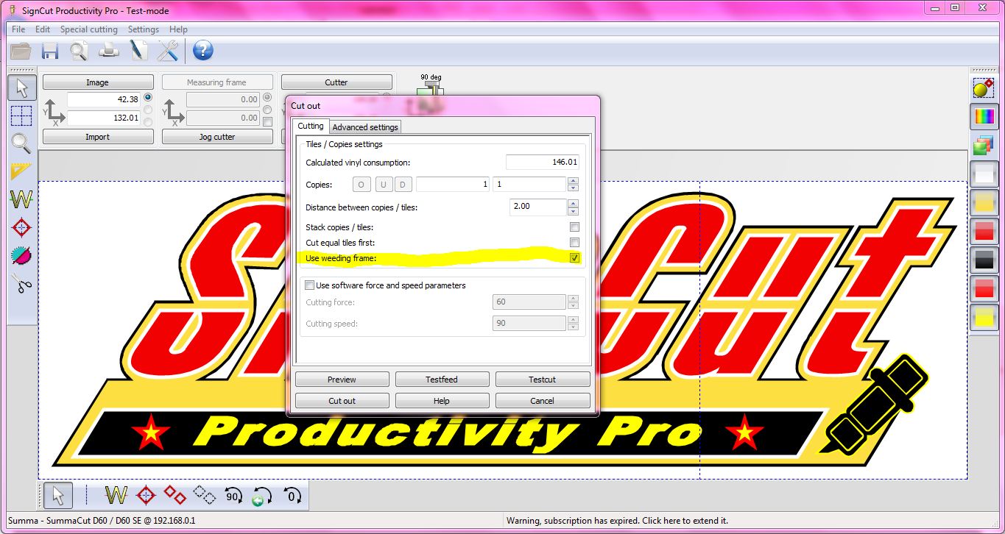Select the scissors cut tool
Image resolution: width=1005 pixels, height=534 pixels.
21,282
